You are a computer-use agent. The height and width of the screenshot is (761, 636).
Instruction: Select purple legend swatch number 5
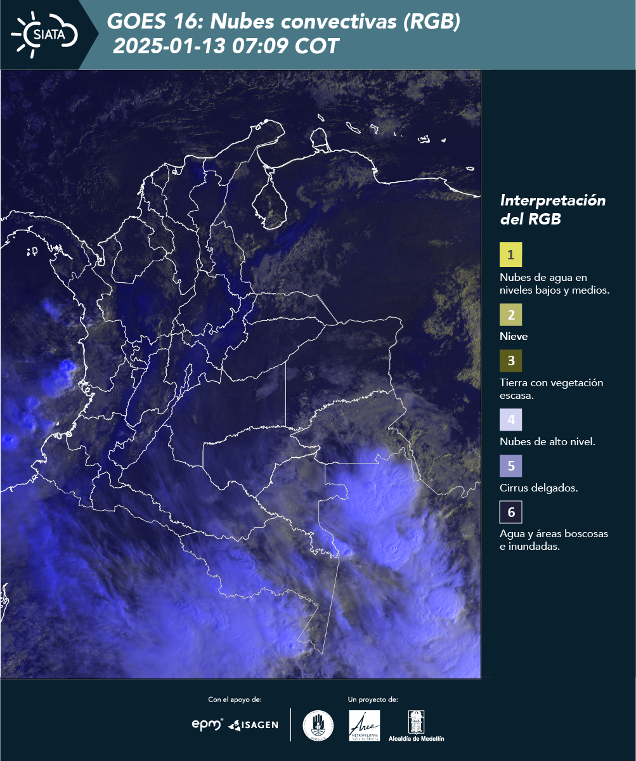[x=510, y=466]
